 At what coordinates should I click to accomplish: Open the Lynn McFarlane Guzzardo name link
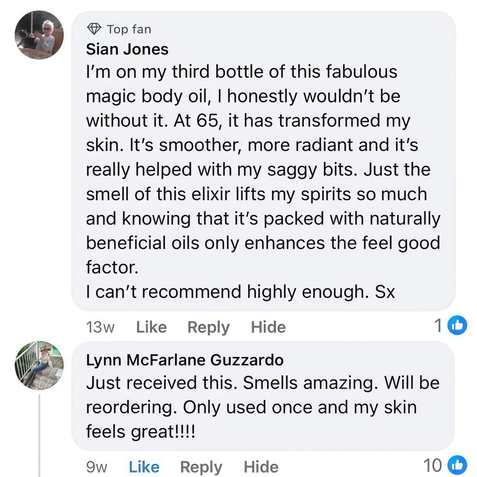coord(184,360)
